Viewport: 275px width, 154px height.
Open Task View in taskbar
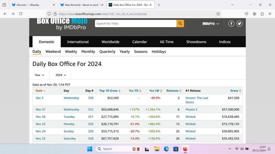(147, 149)
